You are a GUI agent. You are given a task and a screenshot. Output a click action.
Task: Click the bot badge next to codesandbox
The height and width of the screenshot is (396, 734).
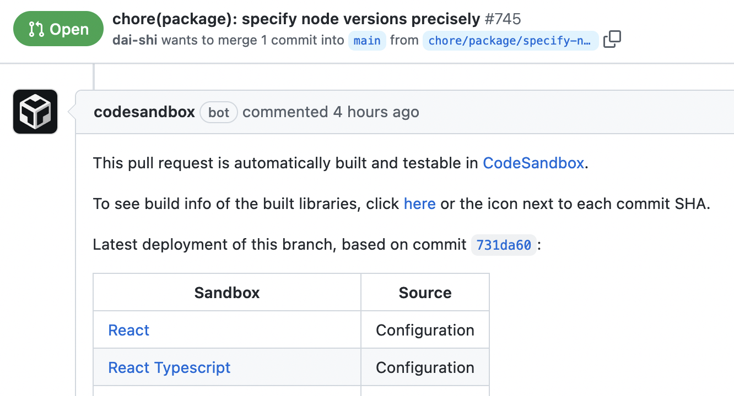218,112
